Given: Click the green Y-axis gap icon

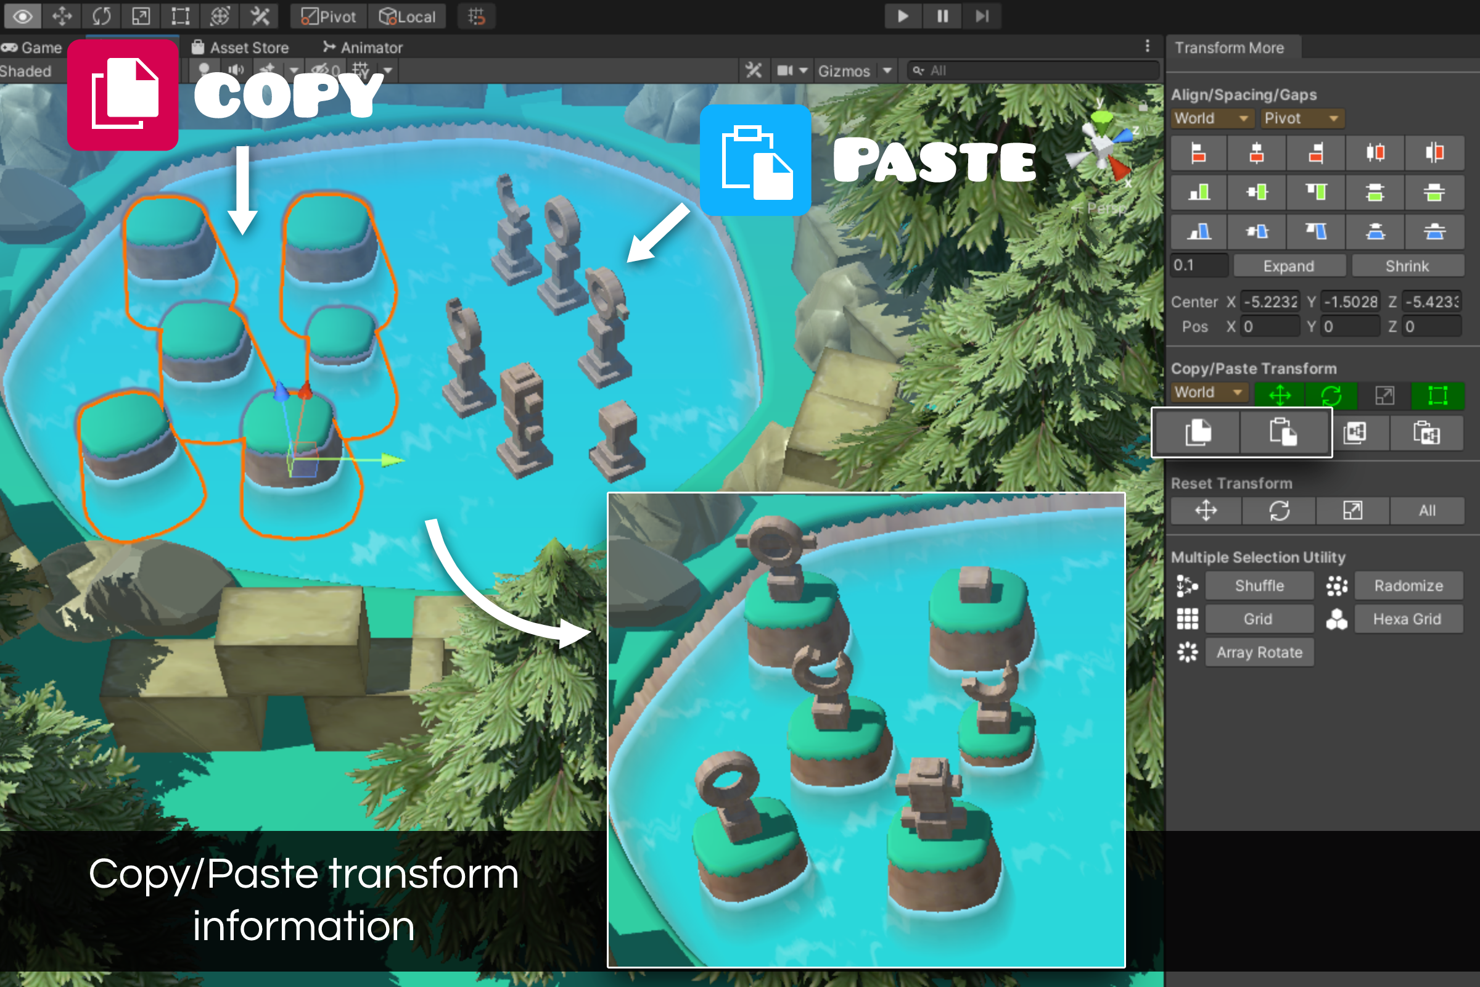Looking at the screenshot, I should [1435, 192].
